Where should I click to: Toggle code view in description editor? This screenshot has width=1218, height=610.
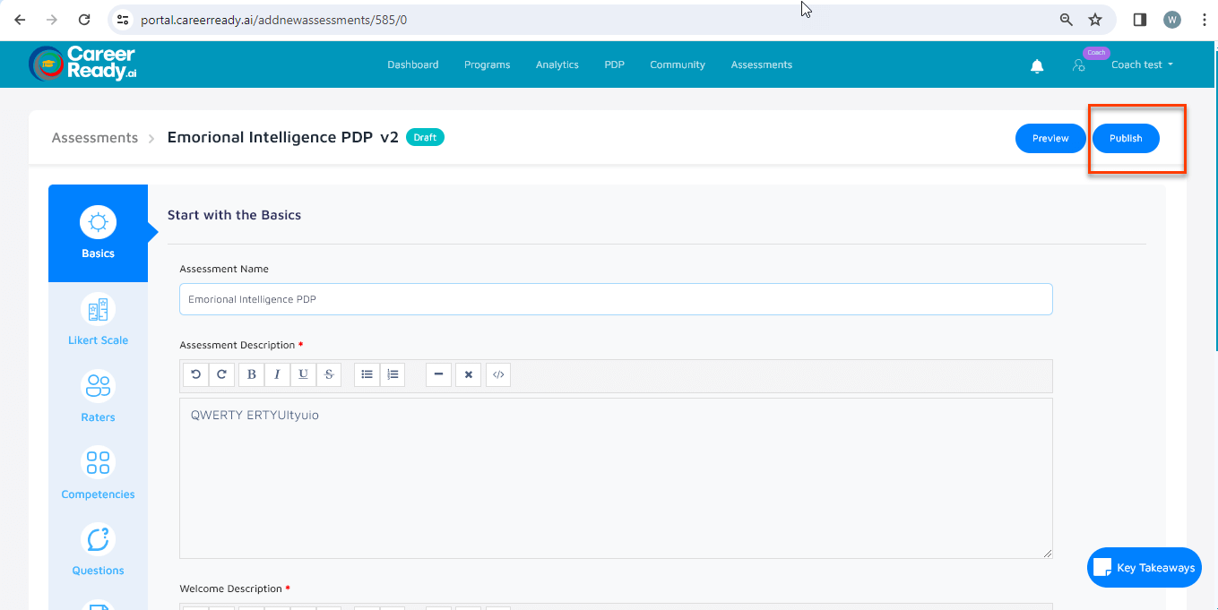click(x=498, y=374)
